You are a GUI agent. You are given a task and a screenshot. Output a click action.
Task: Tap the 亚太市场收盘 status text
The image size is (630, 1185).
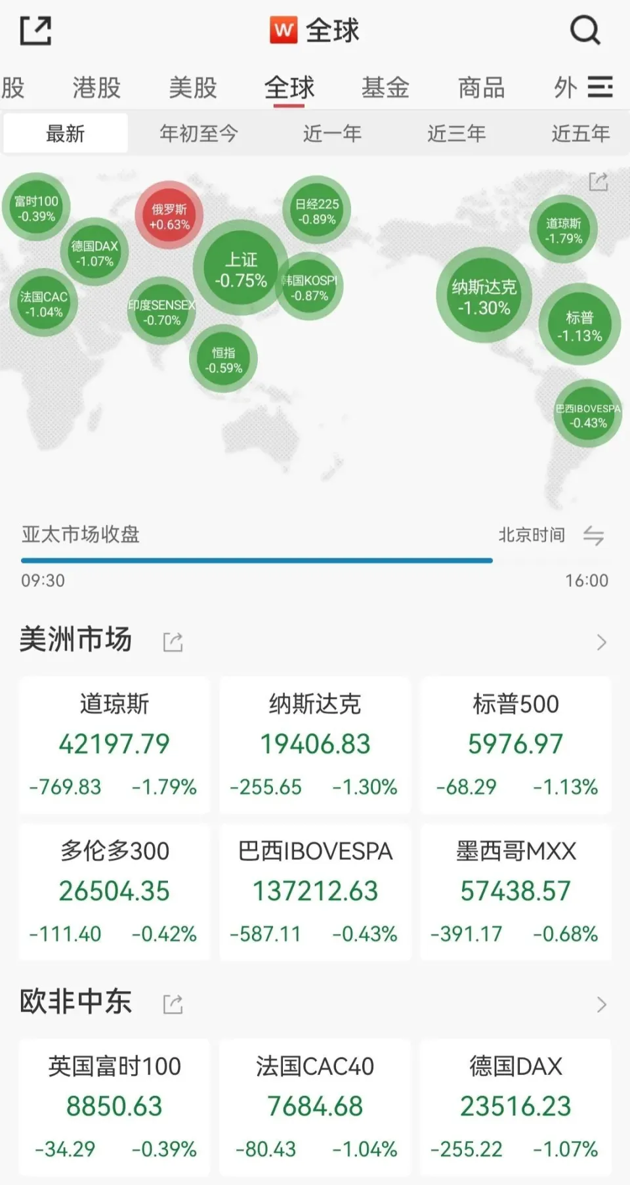[x=81, y=534]
